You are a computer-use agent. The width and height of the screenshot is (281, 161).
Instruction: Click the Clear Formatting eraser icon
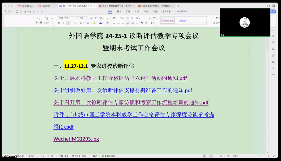tap(107, 18)
